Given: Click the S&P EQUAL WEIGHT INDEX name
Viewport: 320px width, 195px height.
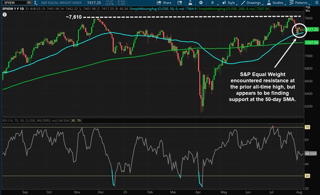Looking at the screenshot, I should [x=61, y=3].
